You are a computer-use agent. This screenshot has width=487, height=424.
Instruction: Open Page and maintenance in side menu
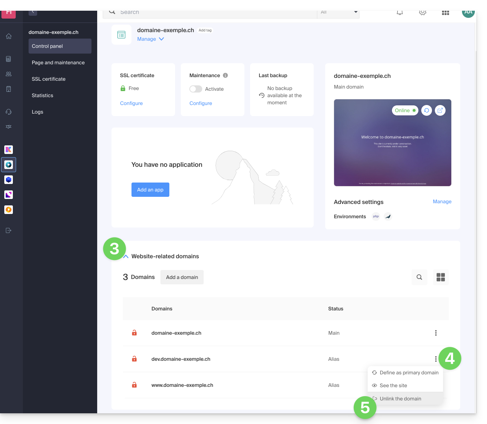58,63
